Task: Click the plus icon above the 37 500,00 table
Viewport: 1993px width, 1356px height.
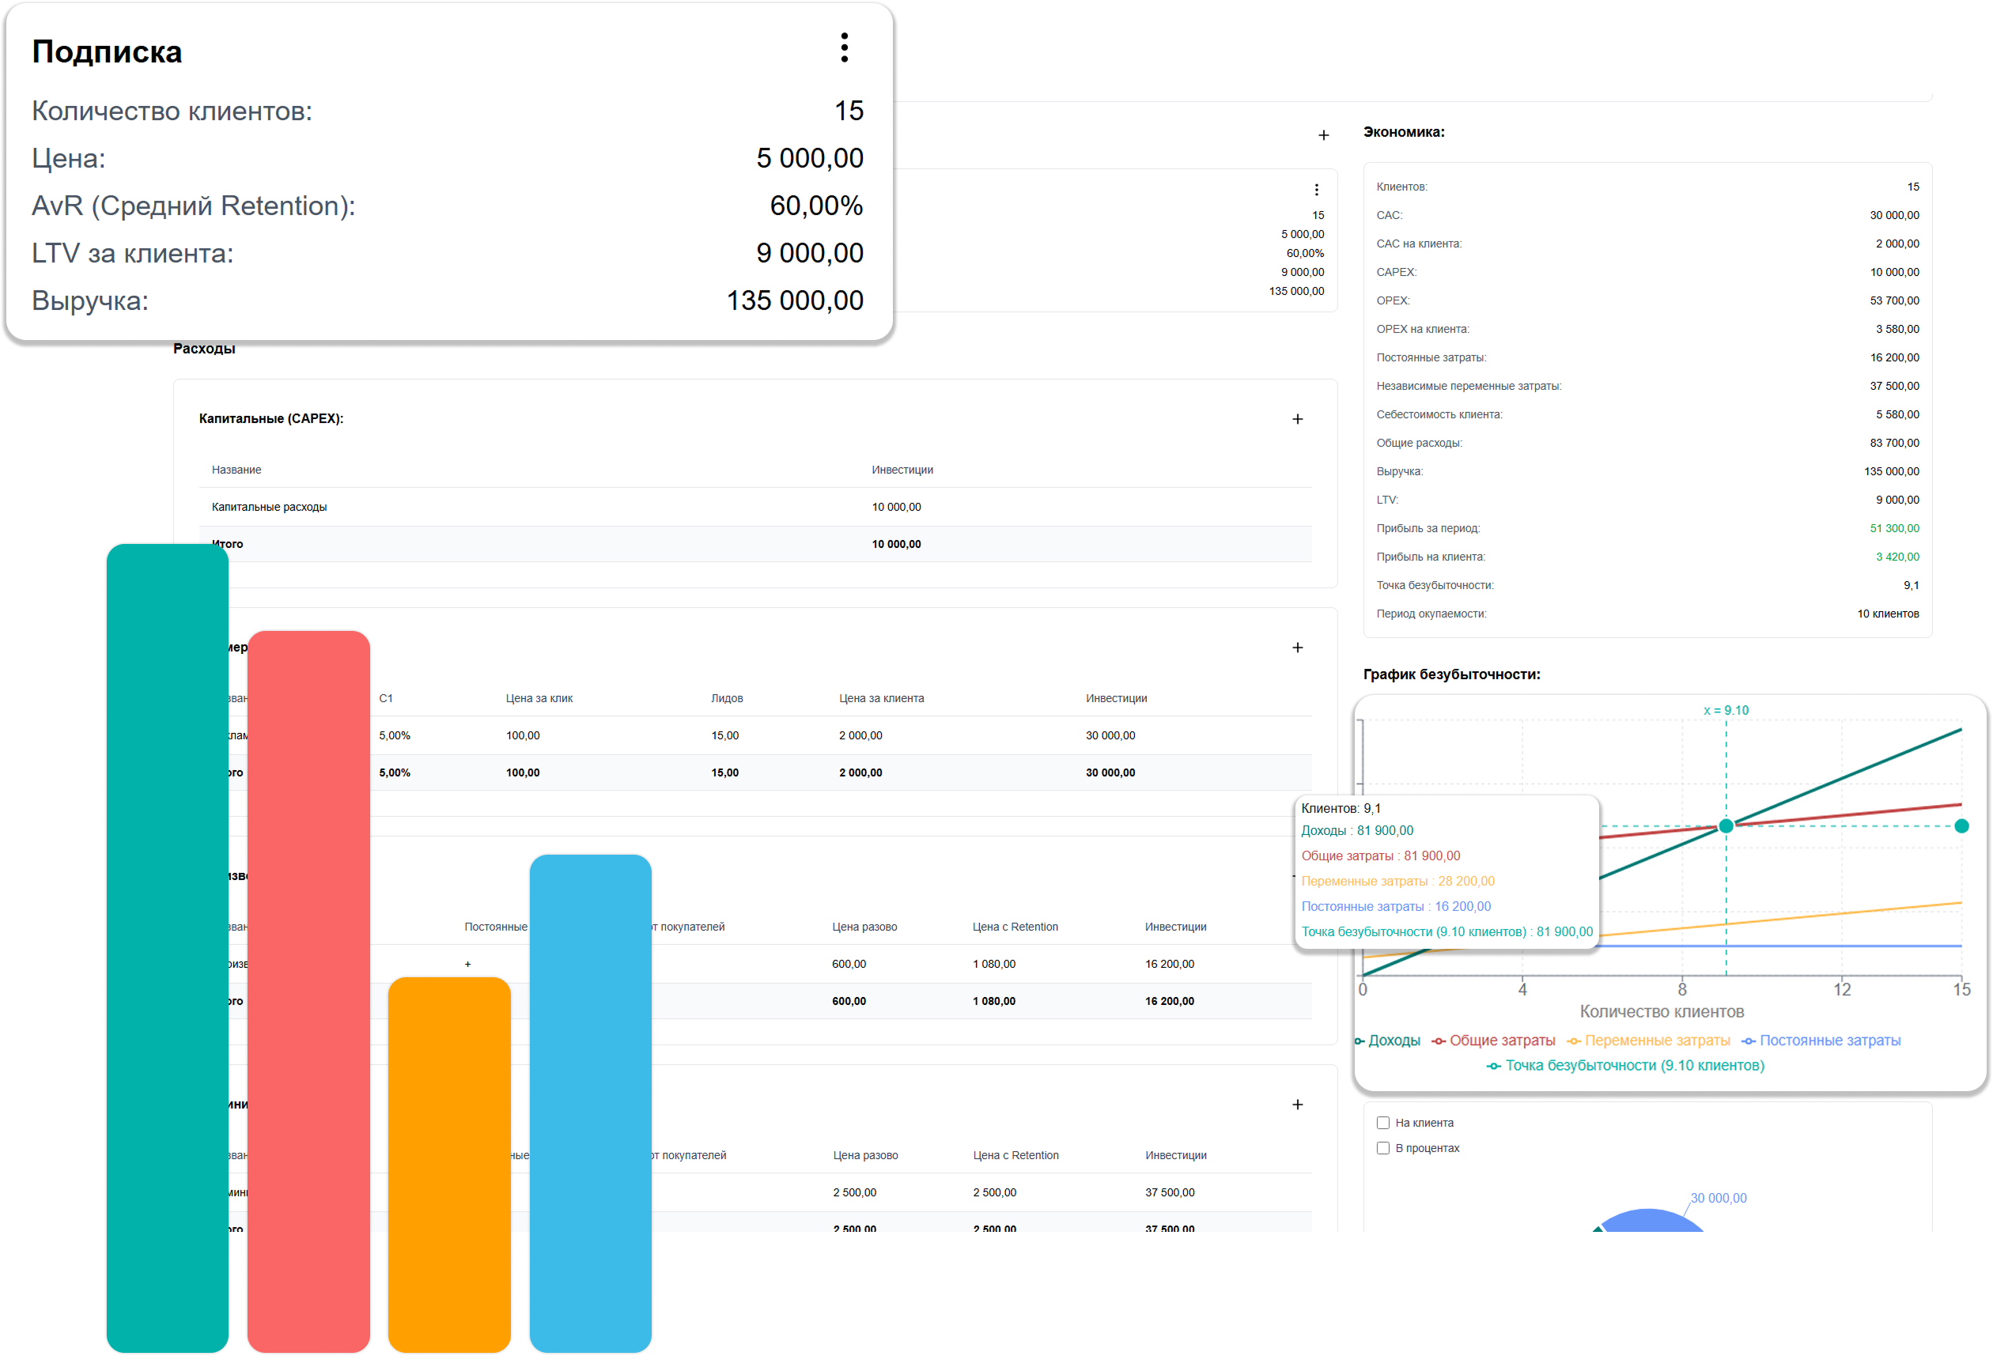Action: (x=1297, y=1105)
